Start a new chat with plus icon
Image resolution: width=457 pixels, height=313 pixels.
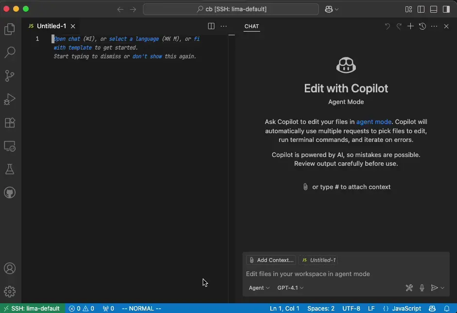coord(410,26)
